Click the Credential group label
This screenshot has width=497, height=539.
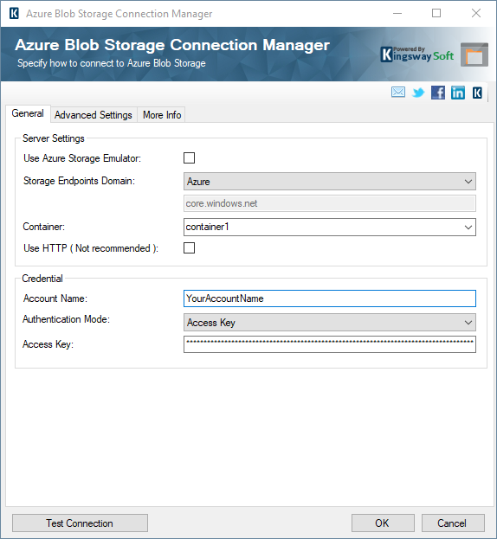42,279
